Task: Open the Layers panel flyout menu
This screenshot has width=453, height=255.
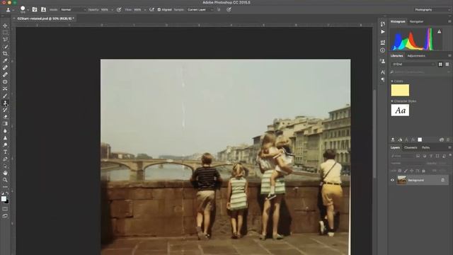Action: tap(449, 147)
